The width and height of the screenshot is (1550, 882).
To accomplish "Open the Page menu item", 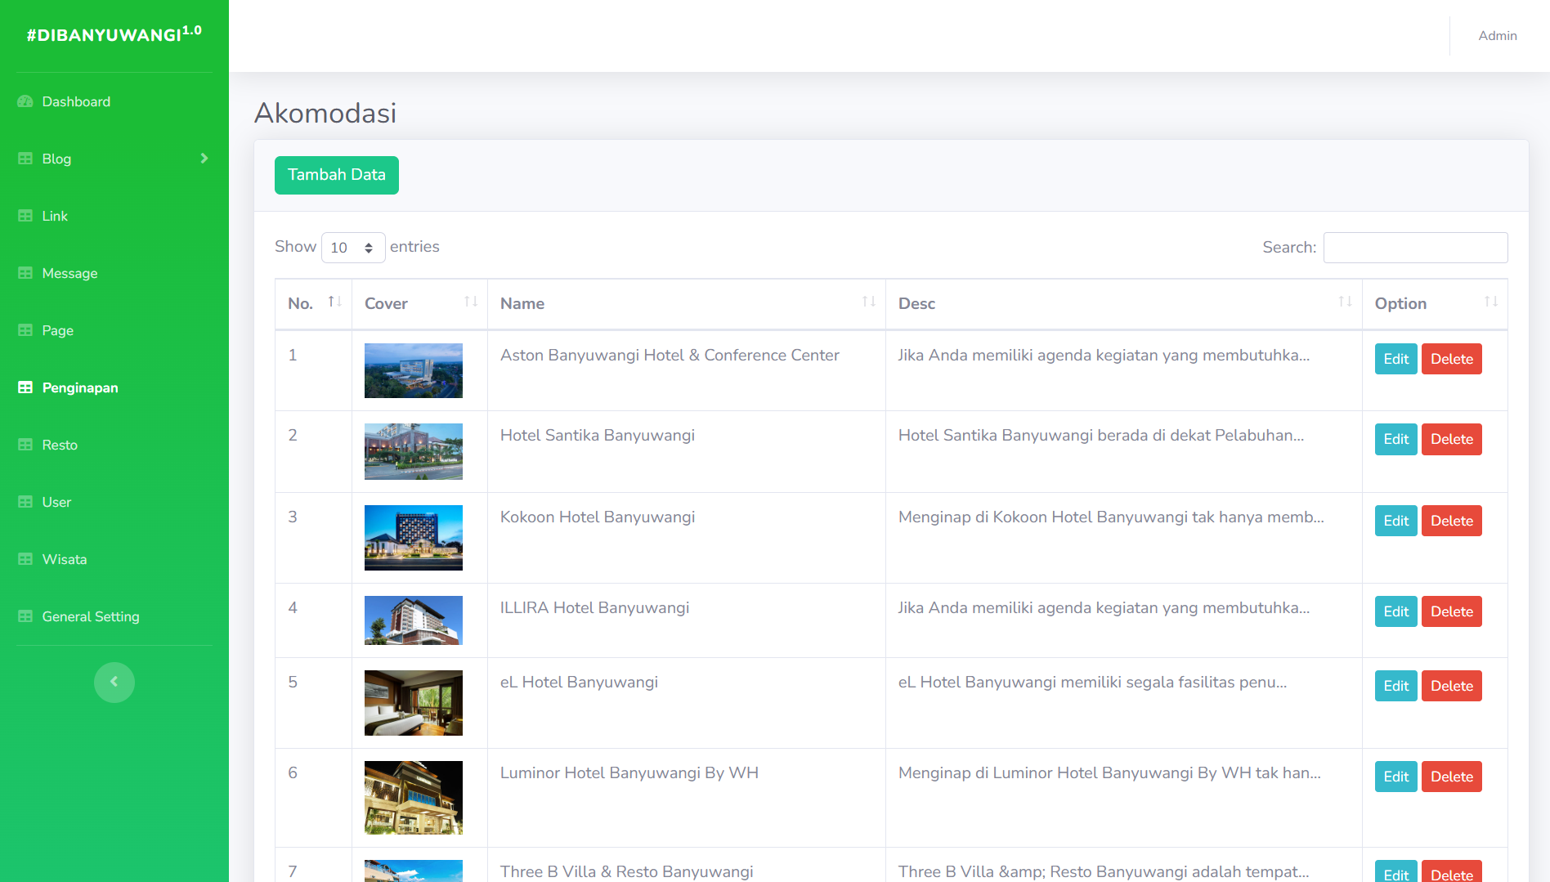I will [x=114, y=330].
